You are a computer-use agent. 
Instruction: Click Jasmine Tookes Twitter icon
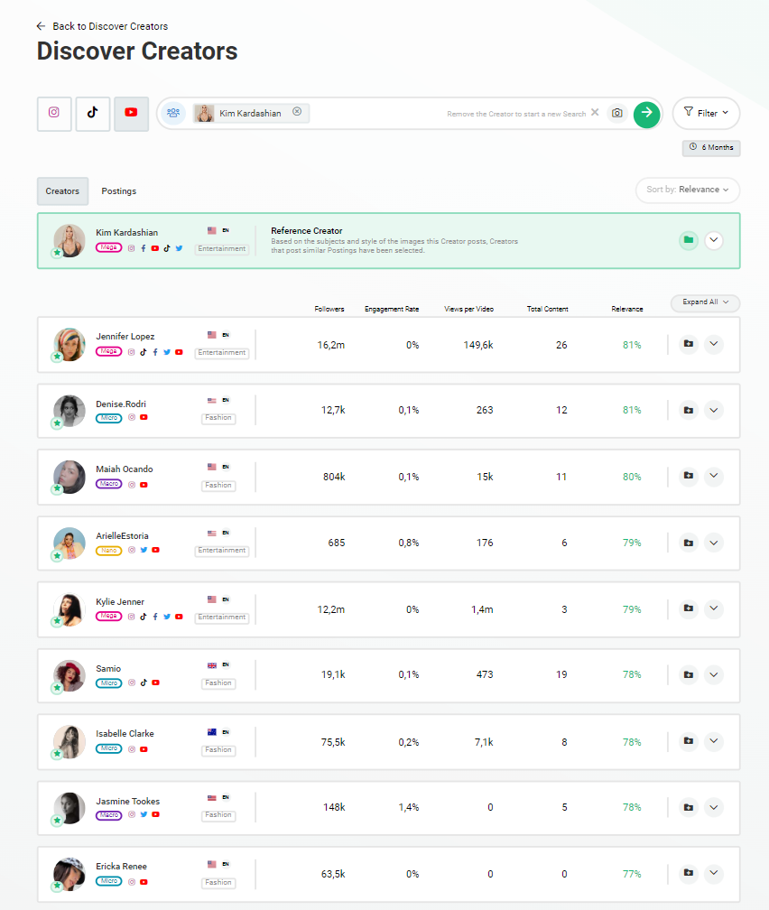pyautogui.click(x=144, y=814)
